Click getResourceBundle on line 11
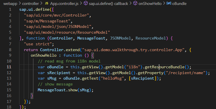This screenshot has height=109, width=216. pos(165,67)
